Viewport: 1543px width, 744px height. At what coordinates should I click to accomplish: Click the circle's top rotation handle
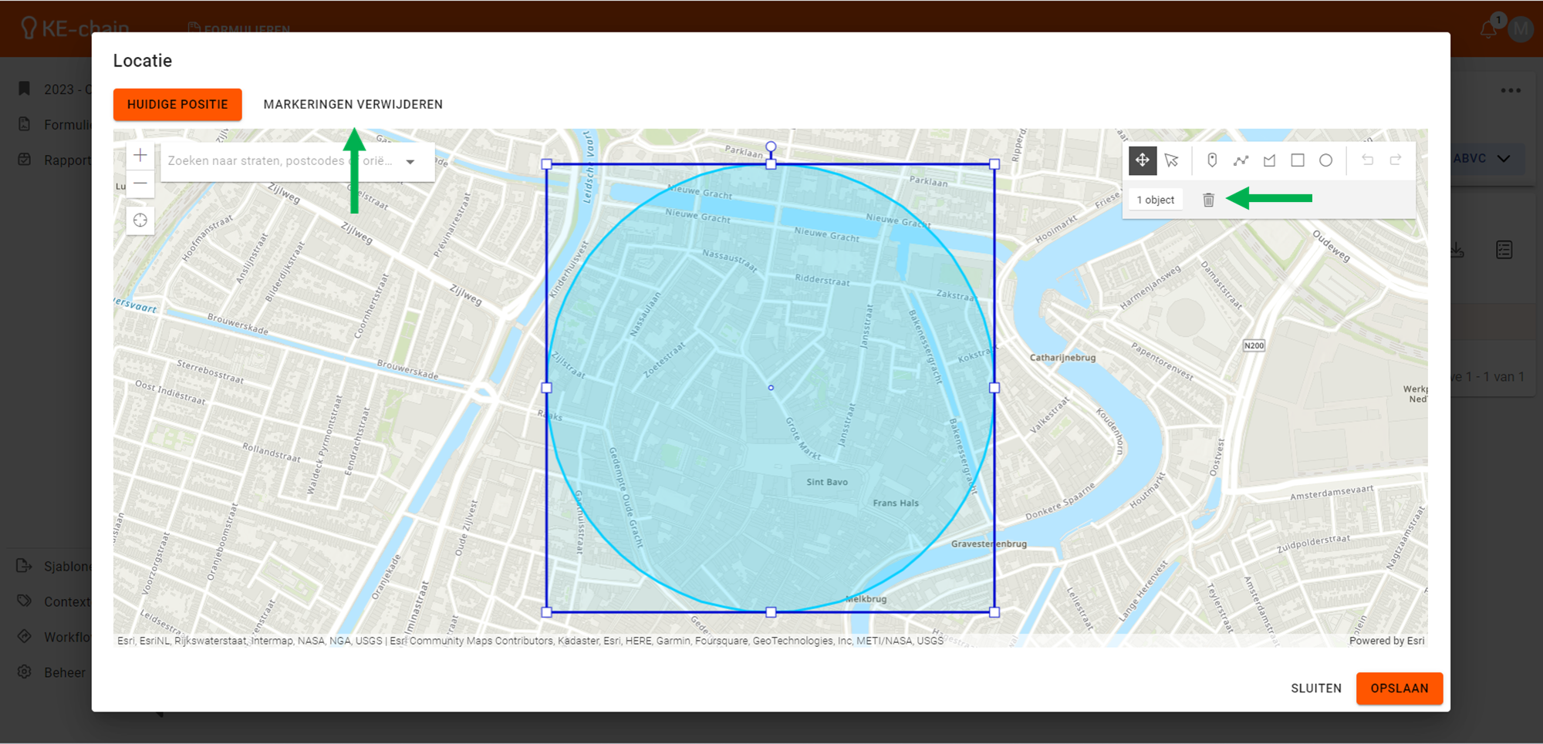pyautogui.click(x=771, y=146)
